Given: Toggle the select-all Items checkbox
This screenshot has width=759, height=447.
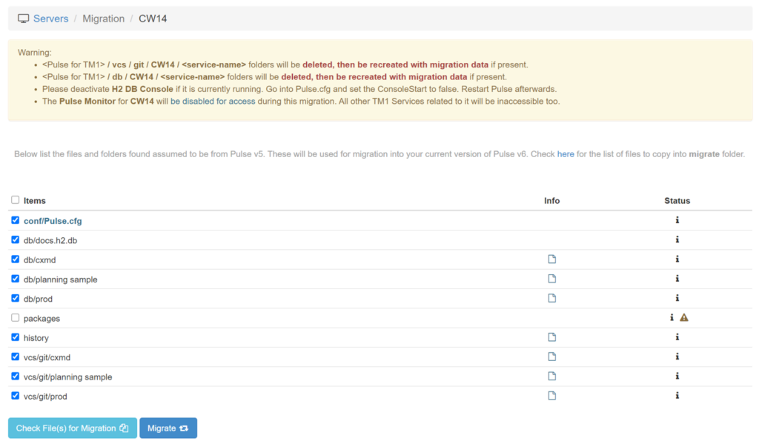Looking at the screenshot, I should [16, 200].
